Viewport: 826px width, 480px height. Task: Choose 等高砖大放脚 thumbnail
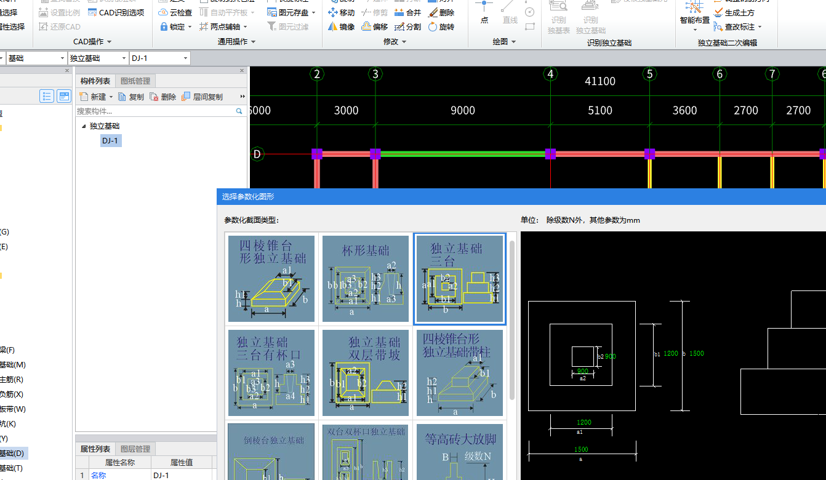pos(460,452)
